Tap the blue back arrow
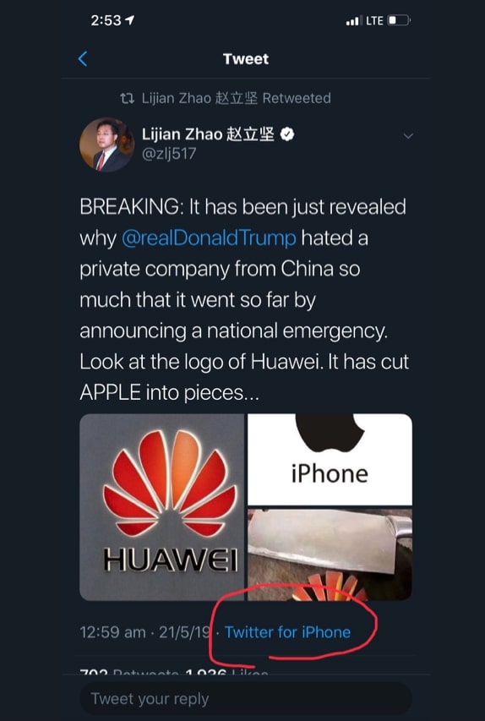 pos(83,59)
